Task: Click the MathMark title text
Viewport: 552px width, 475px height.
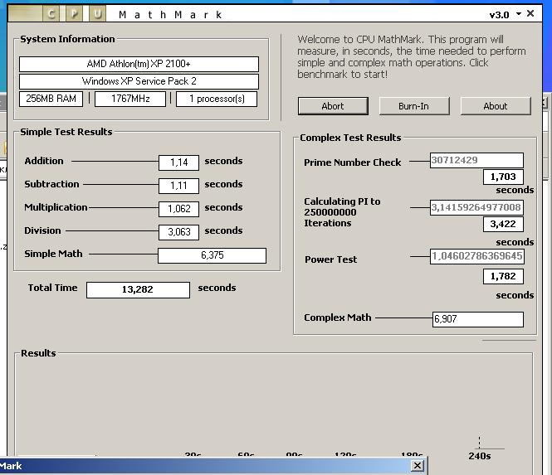Action: (170, 15)
